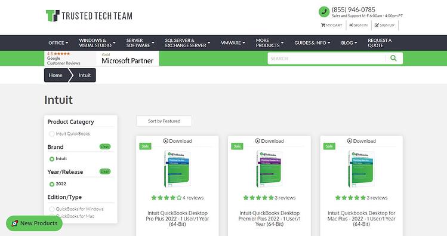Click Sale badge on Pro Plus card
447x236 pixels.
(145, 146)
